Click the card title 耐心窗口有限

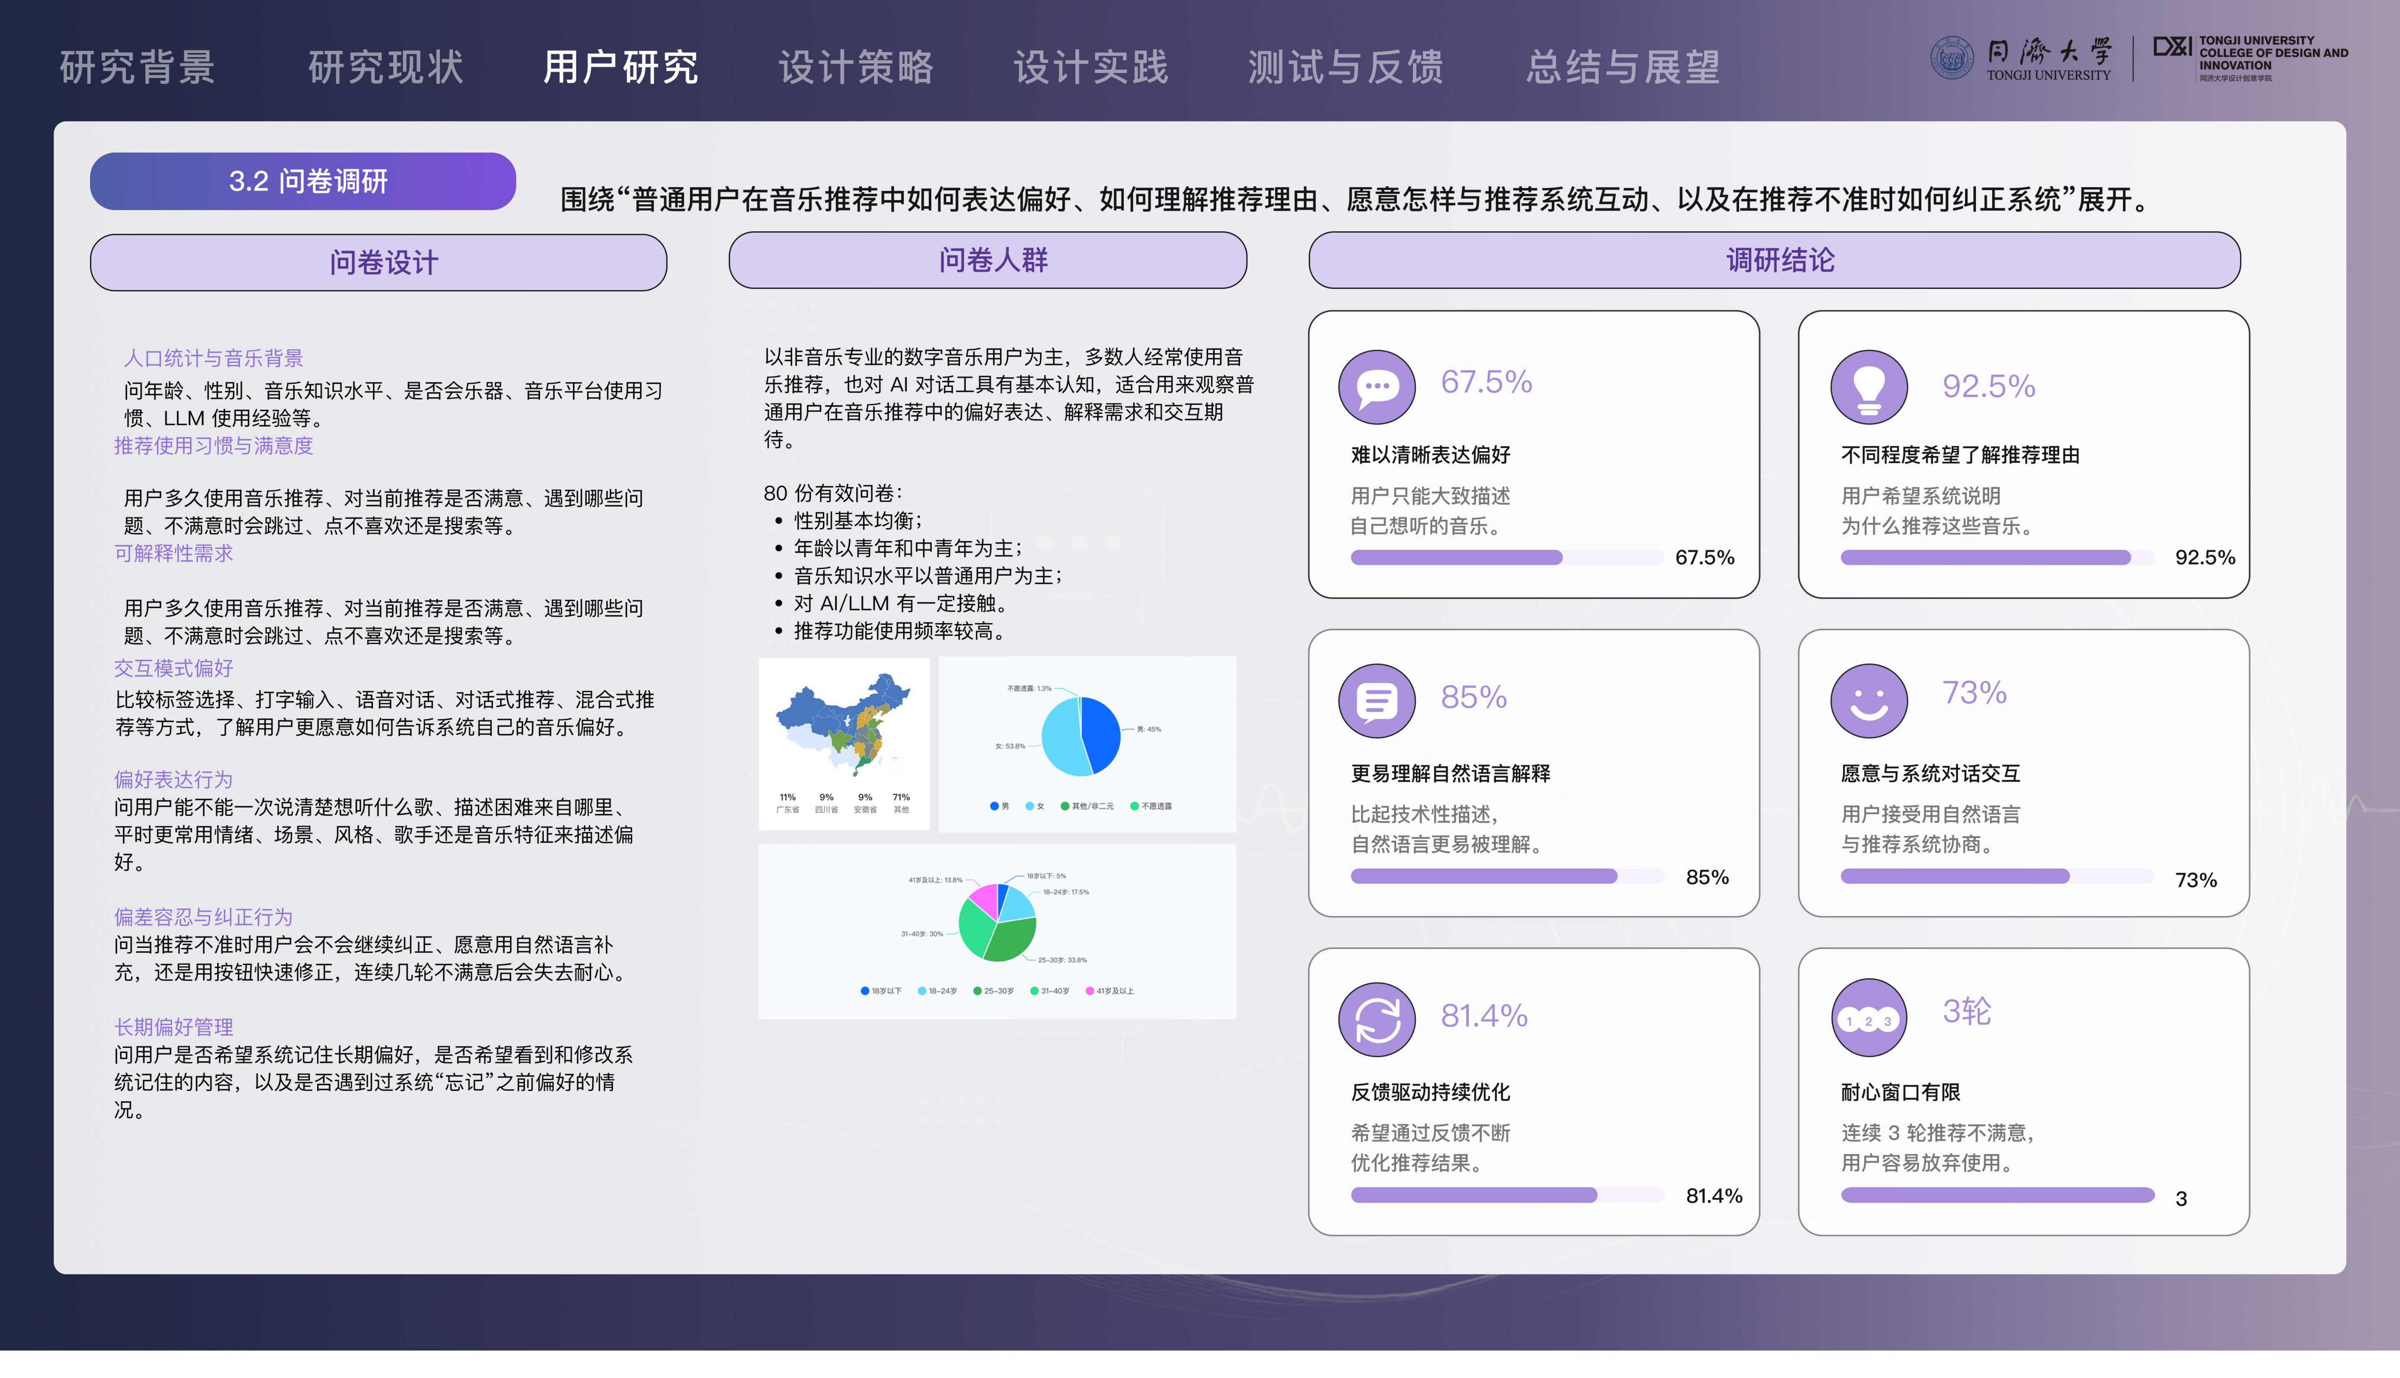click(x=1900, y=1092)
